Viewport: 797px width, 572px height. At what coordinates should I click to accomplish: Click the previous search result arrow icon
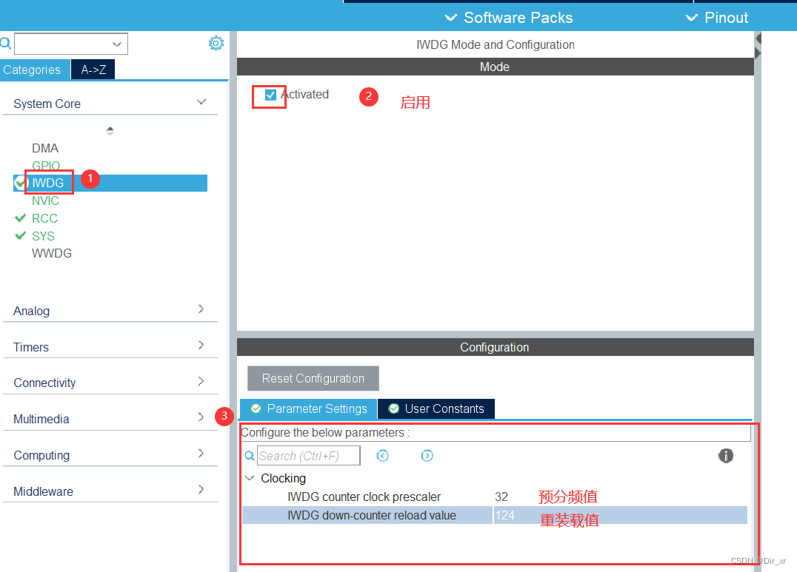(383, 456)
